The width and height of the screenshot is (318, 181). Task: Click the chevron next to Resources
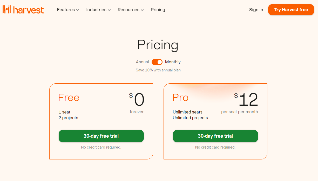(142, 10)
